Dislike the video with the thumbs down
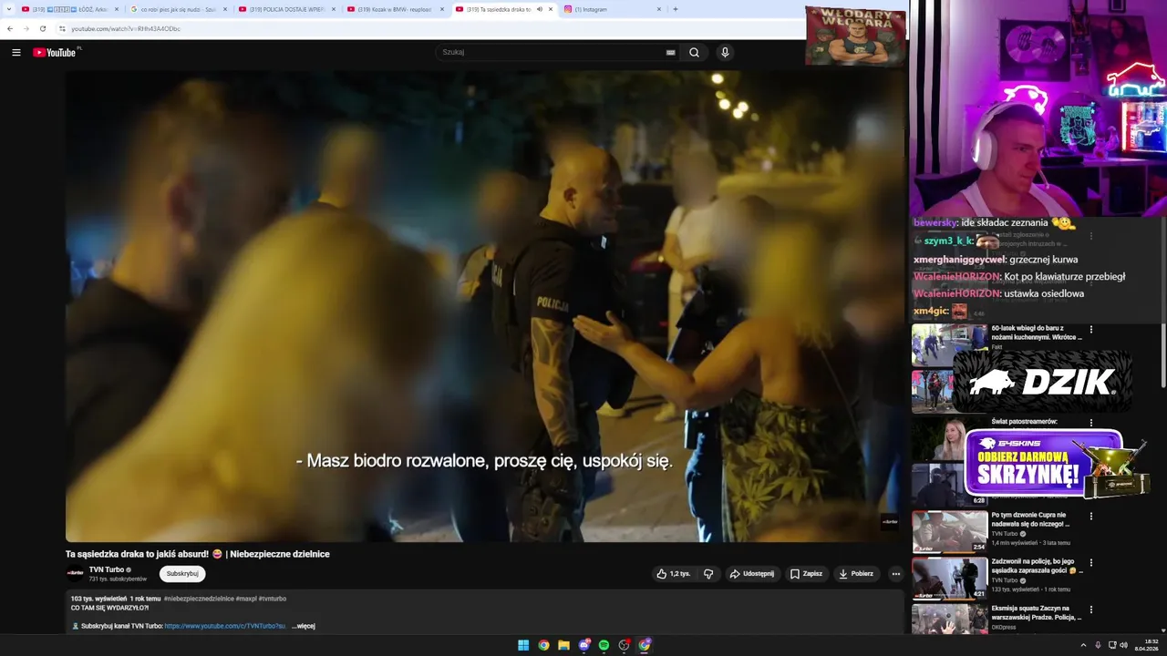Image resolution: width=1167 pixels, height=656 pixels. pos(708,574)
